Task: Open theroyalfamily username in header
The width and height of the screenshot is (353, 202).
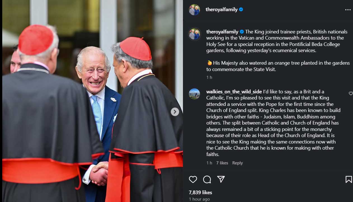Action: tap(222, 9)
